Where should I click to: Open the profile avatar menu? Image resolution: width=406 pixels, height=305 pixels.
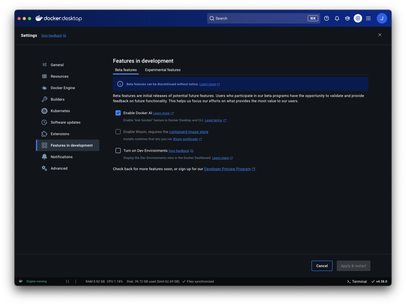pyautogui.click(x=382, y=18)
